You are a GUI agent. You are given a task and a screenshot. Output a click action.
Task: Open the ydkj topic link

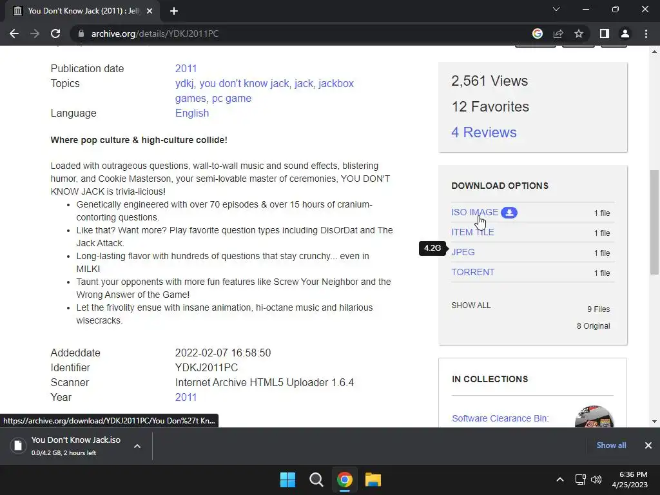(184, 83)
